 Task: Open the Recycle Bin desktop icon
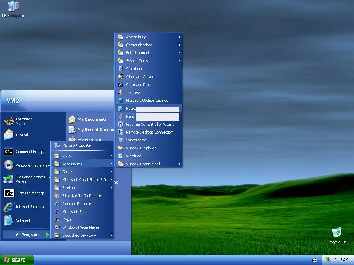click(337, 235)
